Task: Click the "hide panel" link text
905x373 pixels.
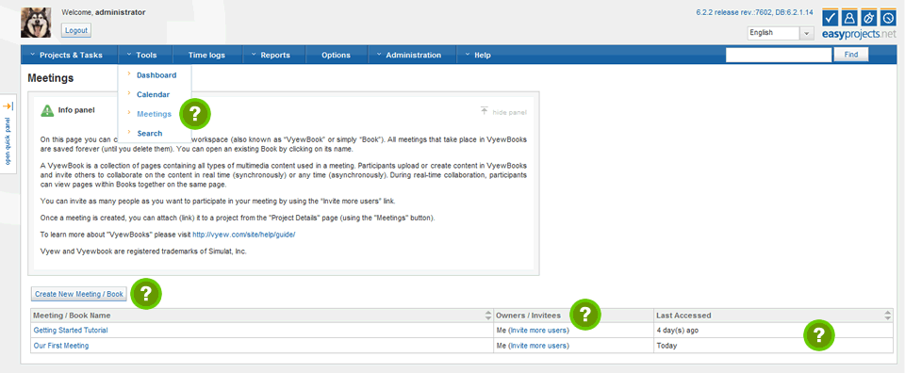Action: [x=510, y=112]
